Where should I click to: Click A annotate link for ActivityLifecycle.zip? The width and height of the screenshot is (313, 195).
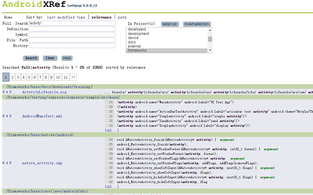coord(7,92)
